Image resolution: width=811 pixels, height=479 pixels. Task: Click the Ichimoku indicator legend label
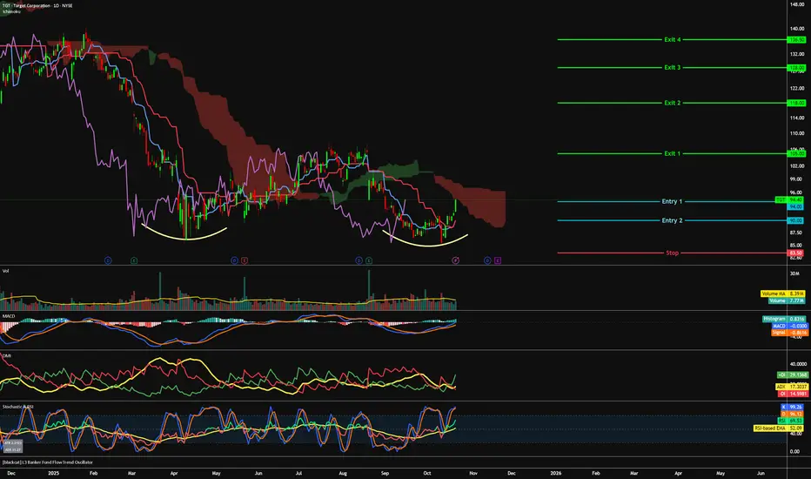[x=11, y=11]
